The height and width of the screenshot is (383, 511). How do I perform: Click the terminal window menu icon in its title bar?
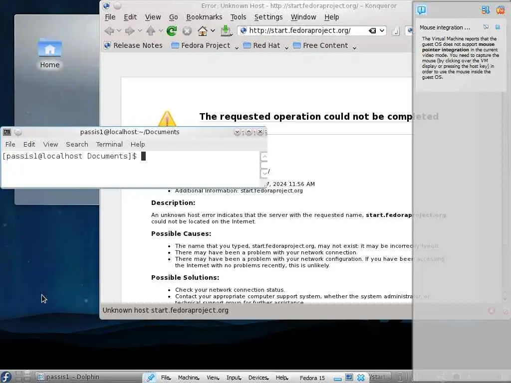[7, 132]
